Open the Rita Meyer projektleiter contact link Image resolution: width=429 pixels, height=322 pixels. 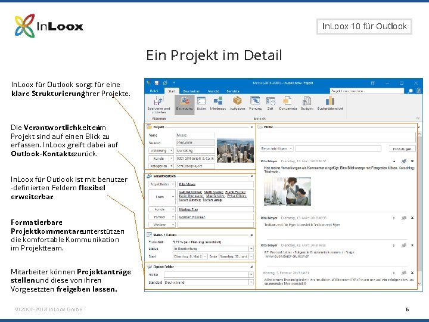(x=187, y=184)
